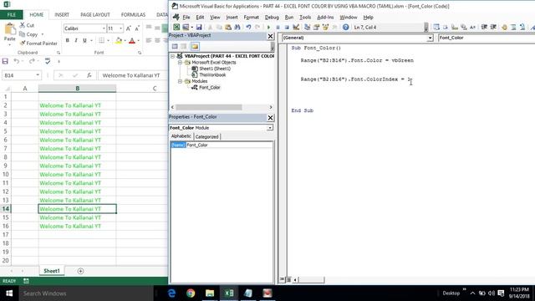Click the Fill Color bucket icon
Image resolution: width=535 pixels, height=301 pixels.
[x=119, y=41]
